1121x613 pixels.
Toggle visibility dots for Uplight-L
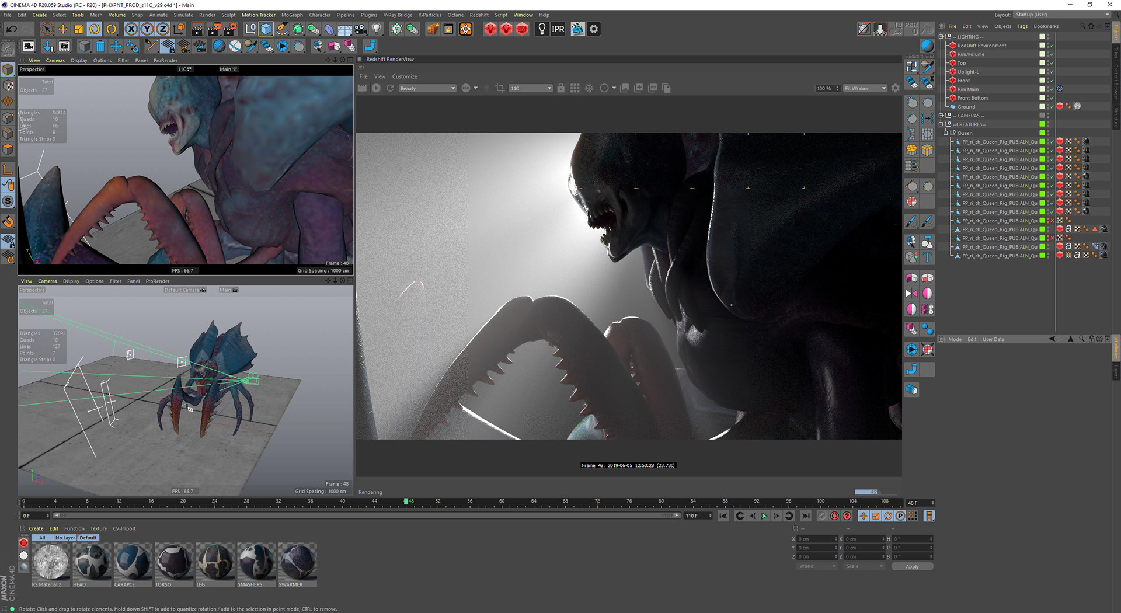[1047, 72]
